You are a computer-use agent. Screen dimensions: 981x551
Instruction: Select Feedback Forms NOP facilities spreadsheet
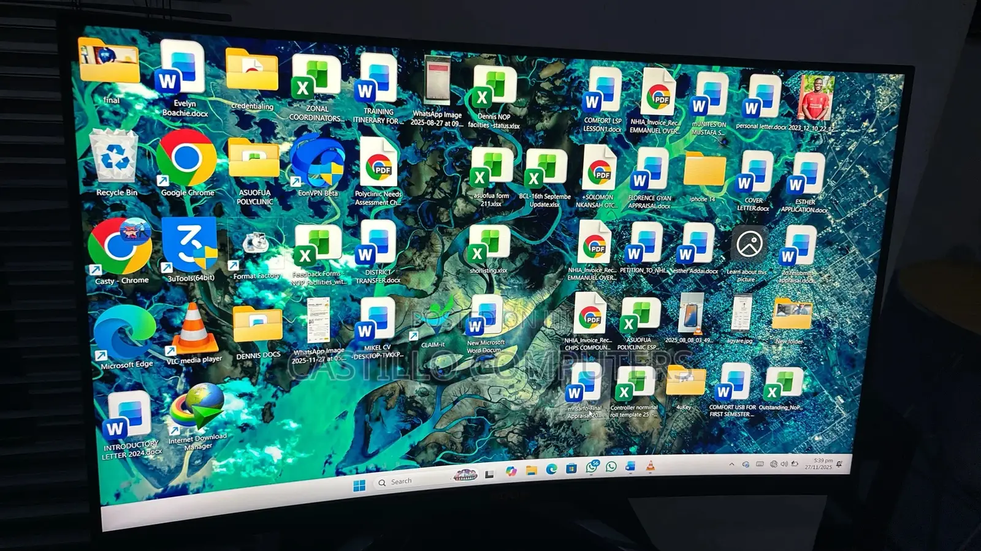[318, 255]
